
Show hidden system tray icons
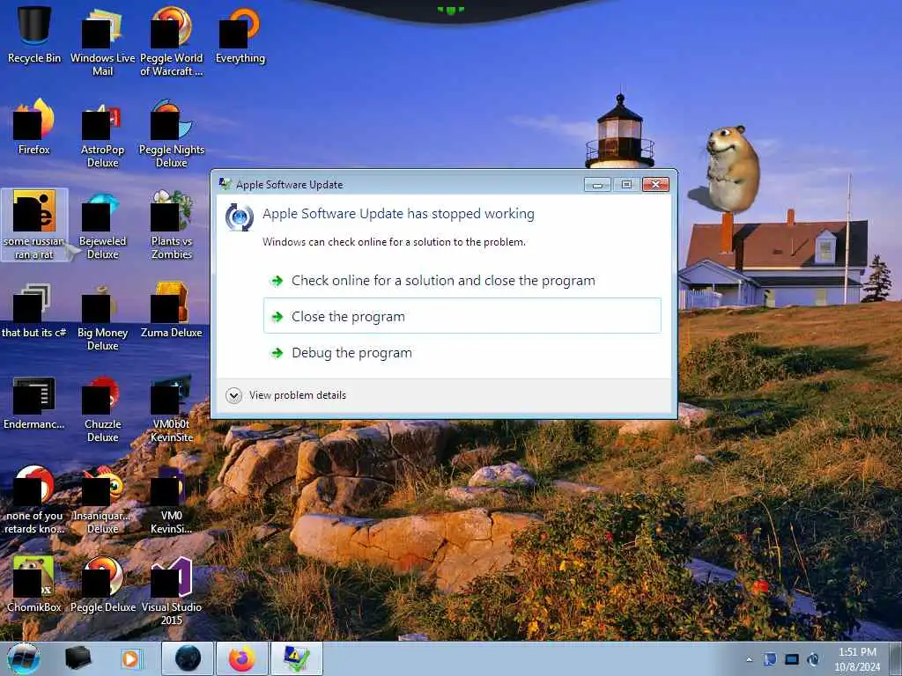coord(749,659)
